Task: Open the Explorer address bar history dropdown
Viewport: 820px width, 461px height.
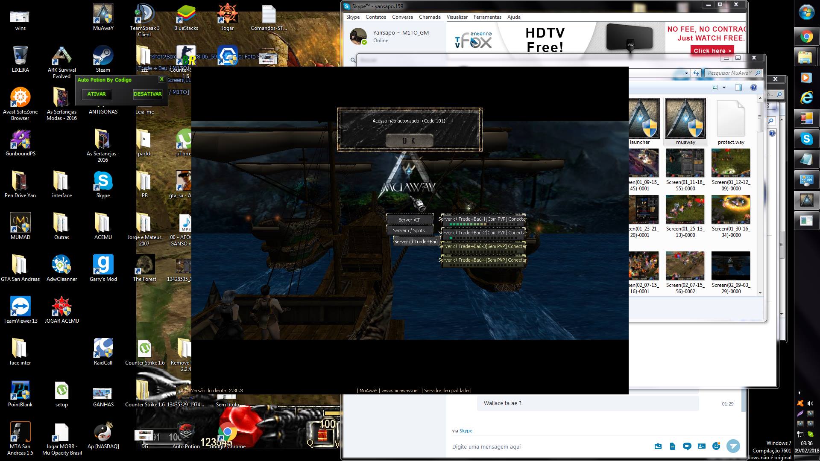Action: [x=686, y=73]
